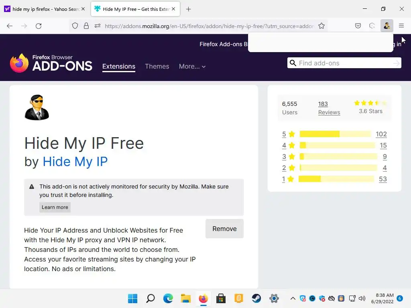Remove the Hide My IP Free add-on
The height and width of the screenshot is (308, 411).
point(224,229)
